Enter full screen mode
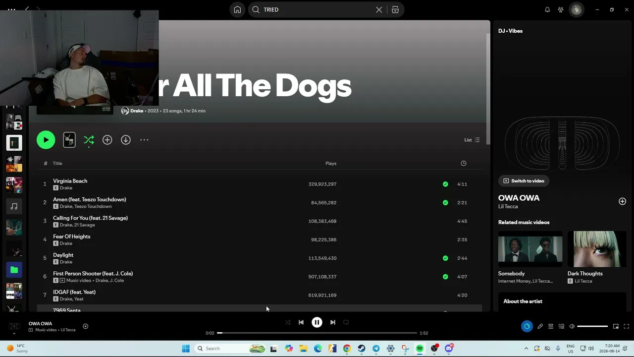This screenshot has height=357, width=634. 626,326
